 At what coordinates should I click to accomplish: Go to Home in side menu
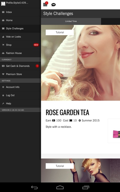(20, 20)
